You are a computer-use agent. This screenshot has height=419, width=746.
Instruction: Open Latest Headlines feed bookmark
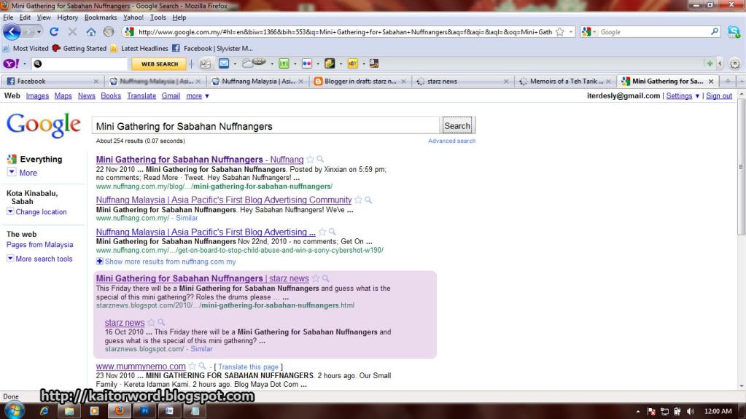(x=139, y=49)
